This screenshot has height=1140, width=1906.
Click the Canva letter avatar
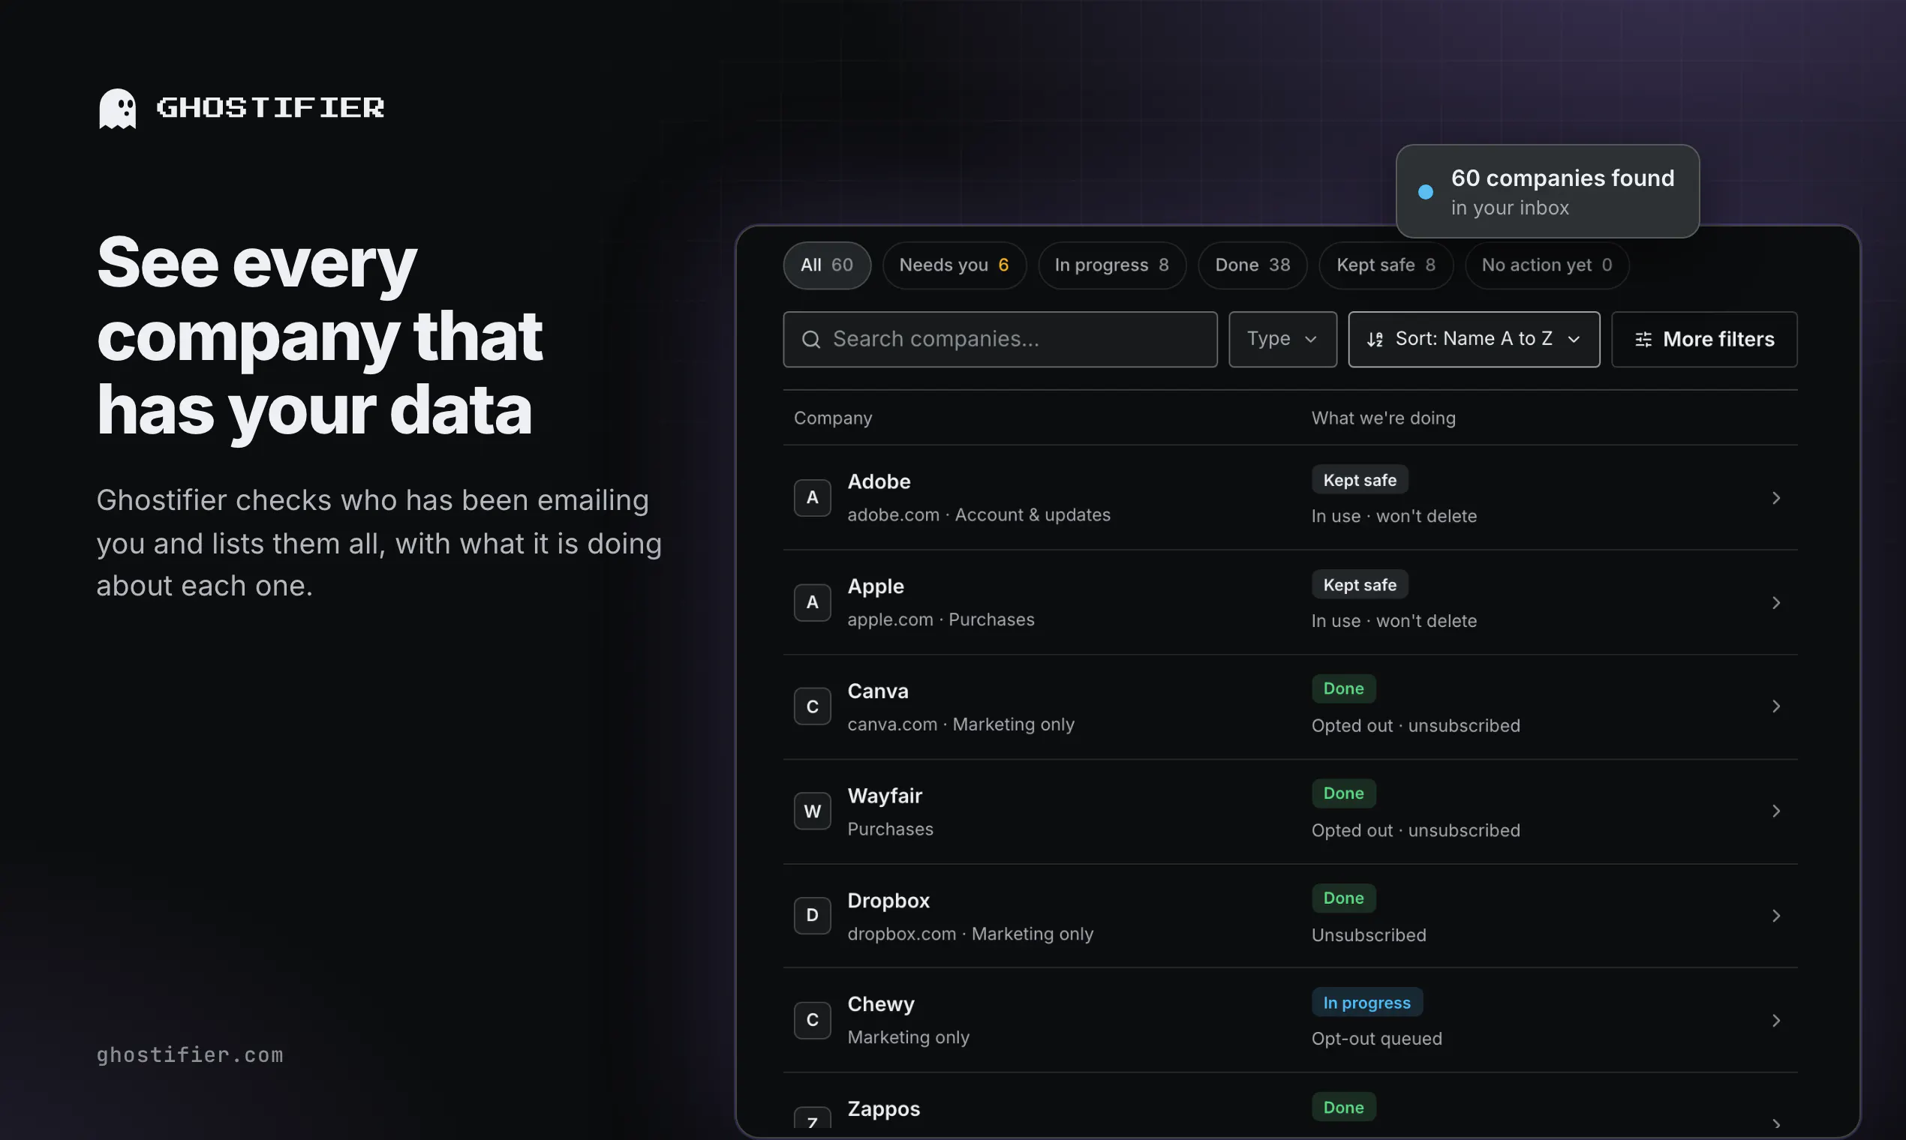coord(813,706)
